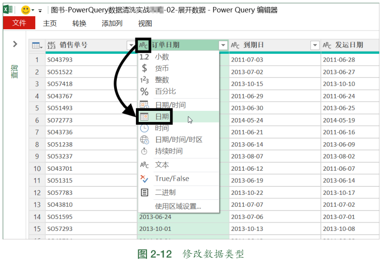Select the 日期/时间/时区 data type
384x262 pixels.
pyautogui.click(x=179, y=140)
